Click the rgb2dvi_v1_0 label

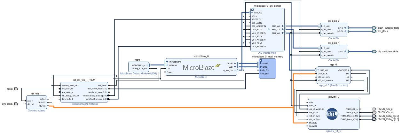(x=334, y=131)
